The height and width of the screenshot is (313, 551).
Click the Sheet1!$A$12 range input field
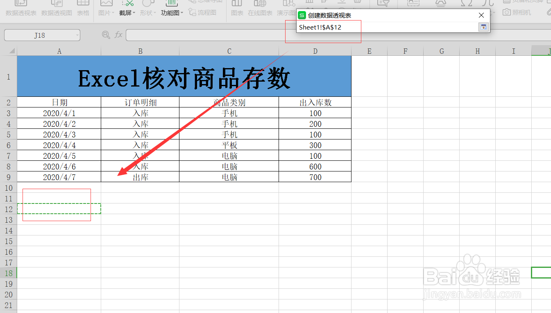point(387,27)
